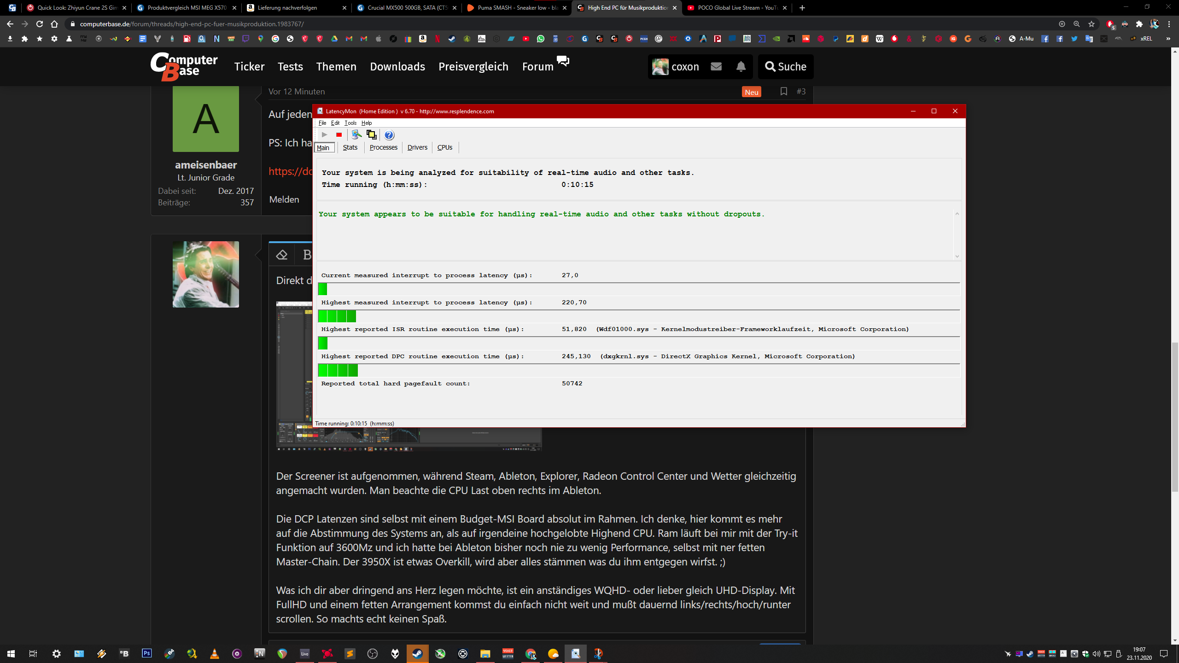Open VLC media player from taskbar
1179x663 pixels.
pyautogui.click(x=215, y=654)
